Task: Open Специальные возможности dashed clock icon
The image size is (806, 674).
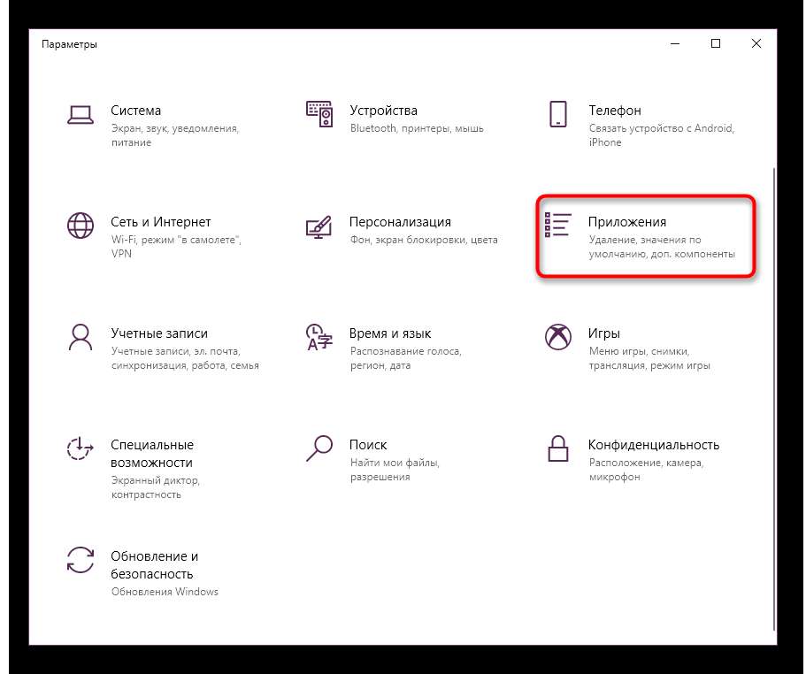Action: coord(81,448)
